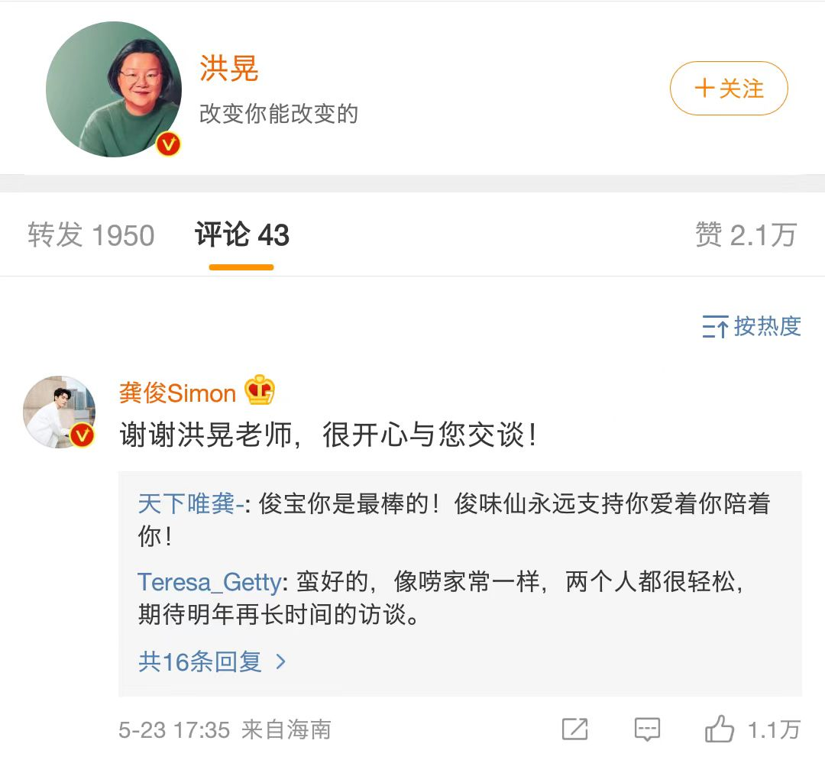
Task: Visit 龚俊Simon's profile name
Action: 177,393
